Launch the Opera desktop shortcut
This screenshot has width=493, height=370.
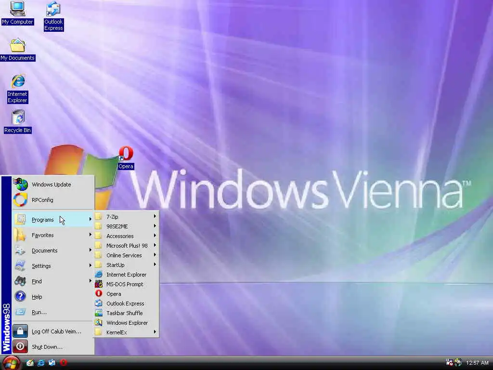click(x=126, y=158)
